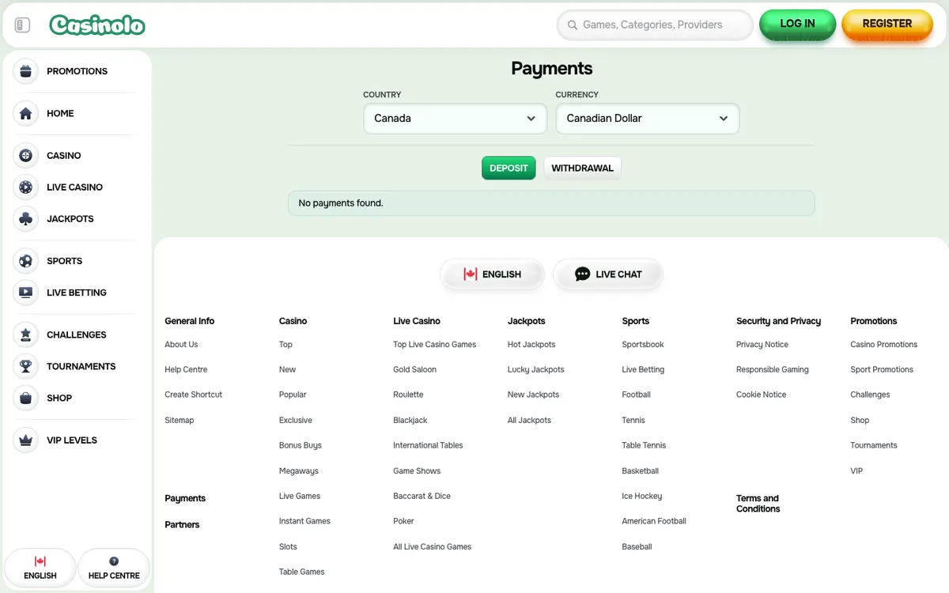Open the About Us footer link
This screenshot has height=593, width=949.
pyautogui.click(x=181, y=345)
